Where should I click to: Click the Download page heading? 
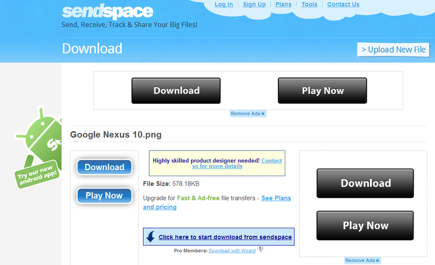(x=92, y=48)
